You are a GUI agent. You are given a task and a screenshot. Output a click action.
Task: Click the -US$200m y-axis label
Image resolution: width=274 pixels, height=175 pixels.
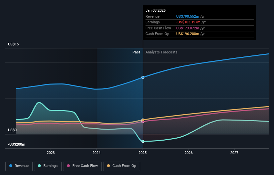(x=17, y=144)
